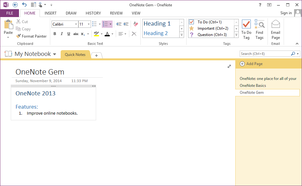Image resolution: width=302 pixels, height=186 pixels.
Task: Select the Quick Notes section tab
Action: tap(75, 54)
